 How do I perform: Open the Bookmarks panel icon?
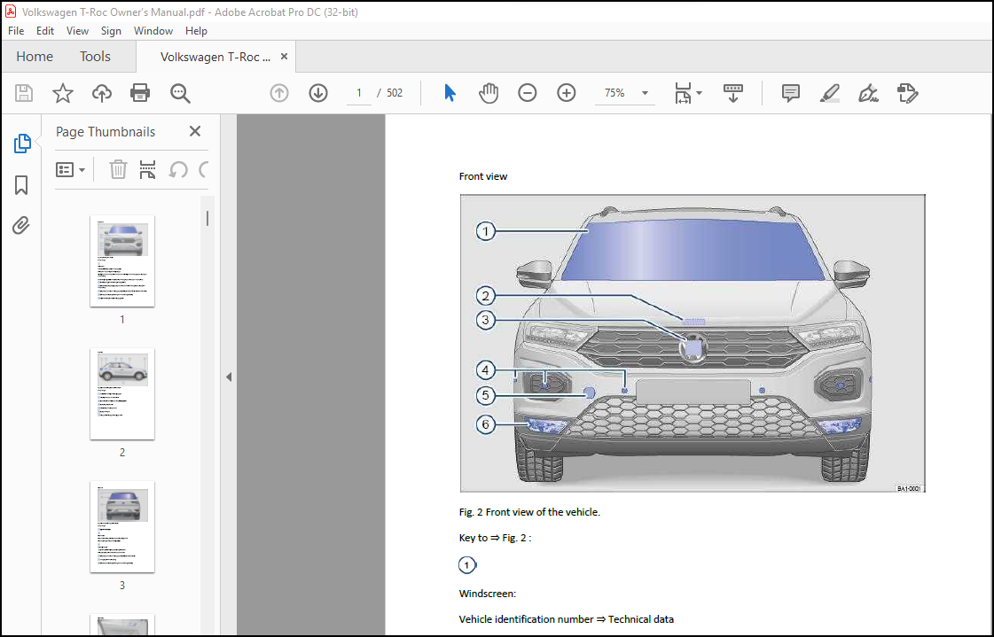pyautogui.click(x=21, y=185)
